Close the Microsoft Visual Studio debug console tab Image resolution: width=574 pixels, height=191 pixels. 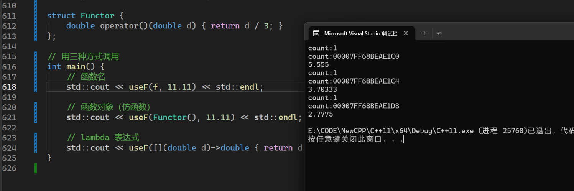406,33
